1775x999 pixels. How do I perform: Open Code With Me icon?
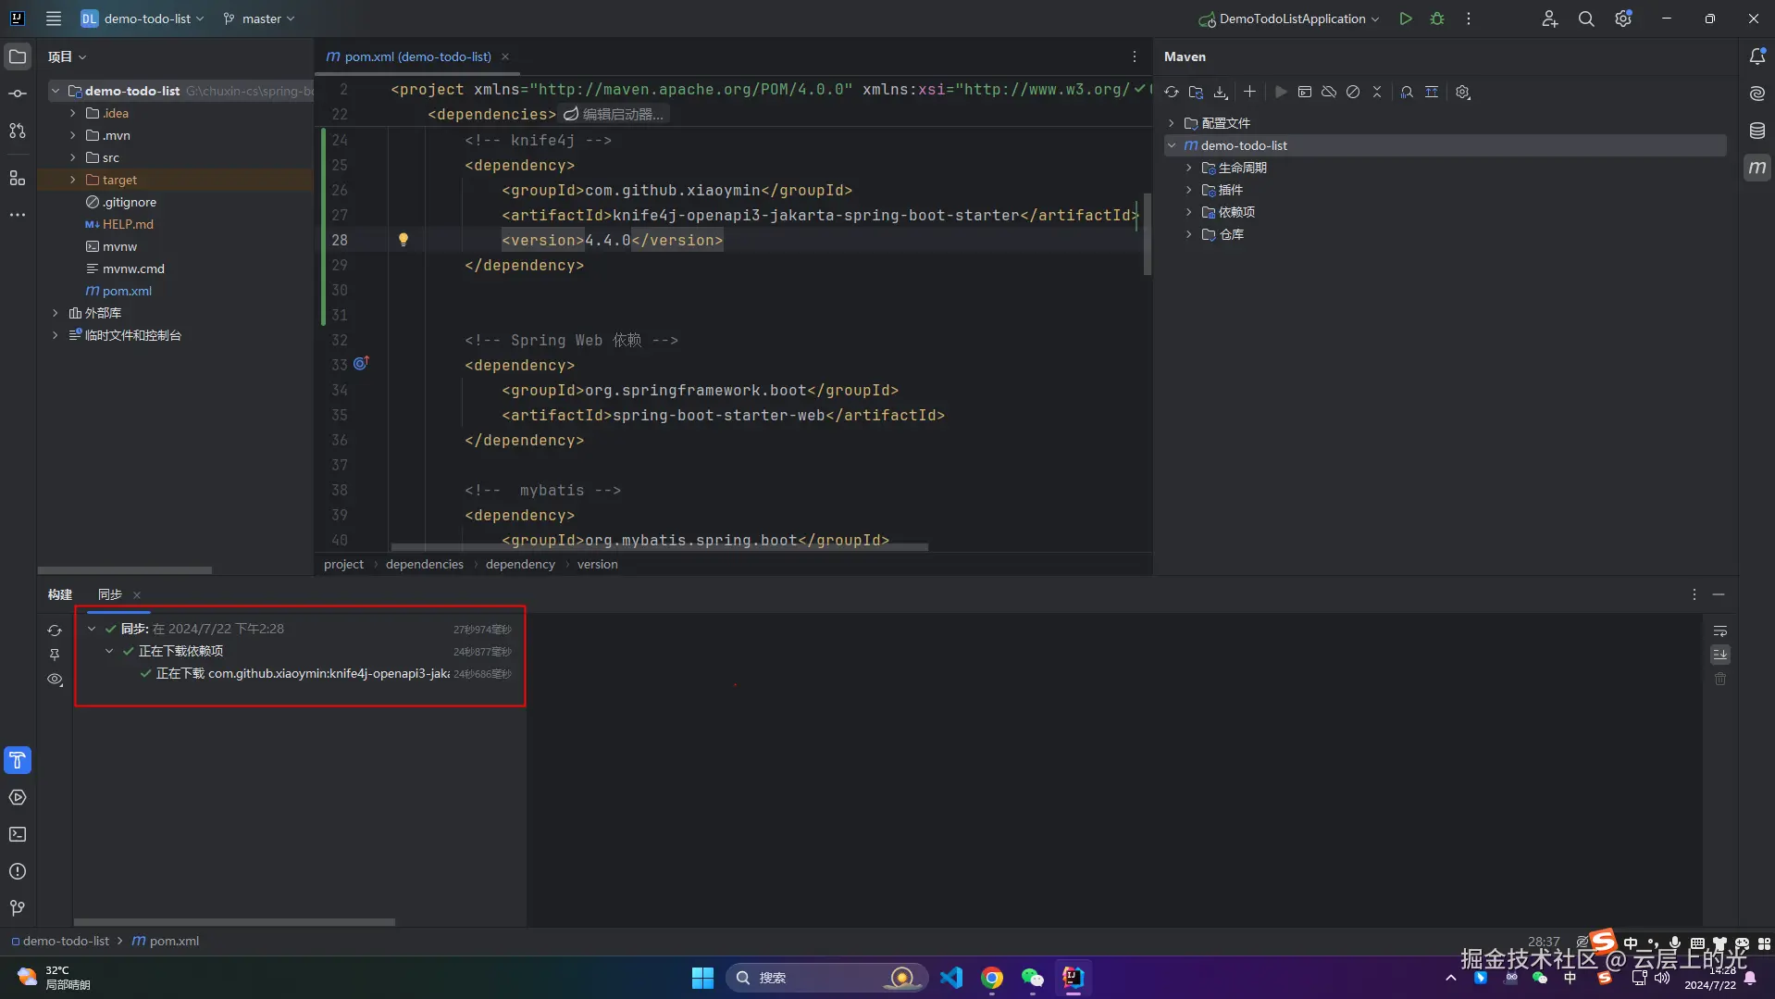tap(1549, 19)
